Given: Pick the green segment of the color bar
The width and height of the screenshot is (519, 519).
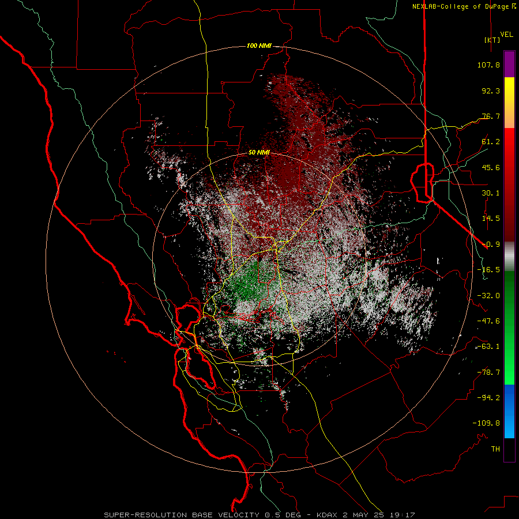Looking at the screenshot, I should (x=509, y=328).
